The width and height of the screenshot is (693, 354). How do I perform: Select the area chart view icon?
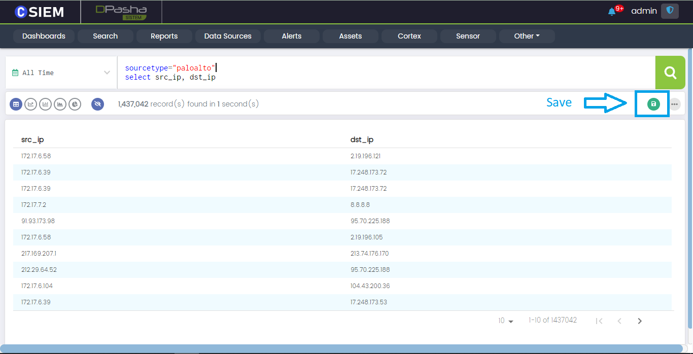(60, 104)
